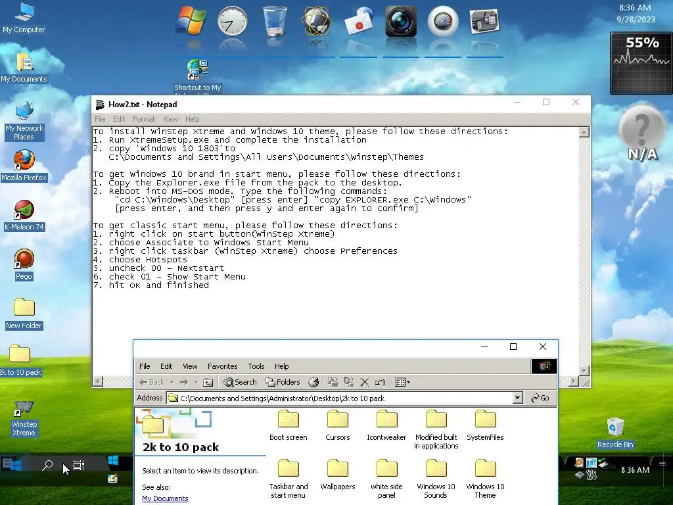The height and width of the screenshot is (505, 673).
Task: Open Explorer's Favorites menu
Action: (222, 366)
